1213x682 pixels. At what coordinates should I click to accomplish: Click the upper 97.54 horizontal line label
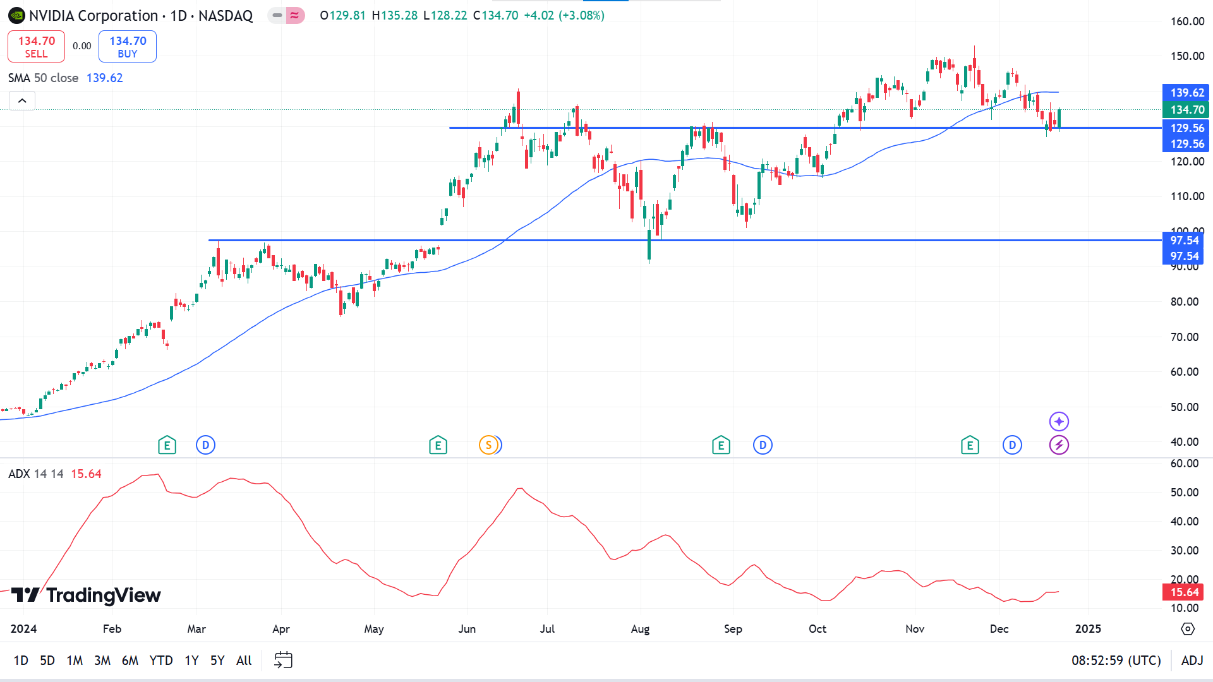click(x=1184, y=240)
